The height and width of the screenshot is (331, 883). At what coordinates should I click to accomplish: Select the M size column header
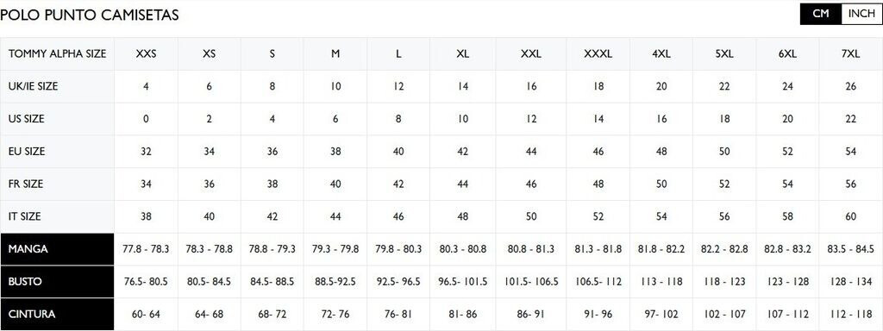pos(335,54)
